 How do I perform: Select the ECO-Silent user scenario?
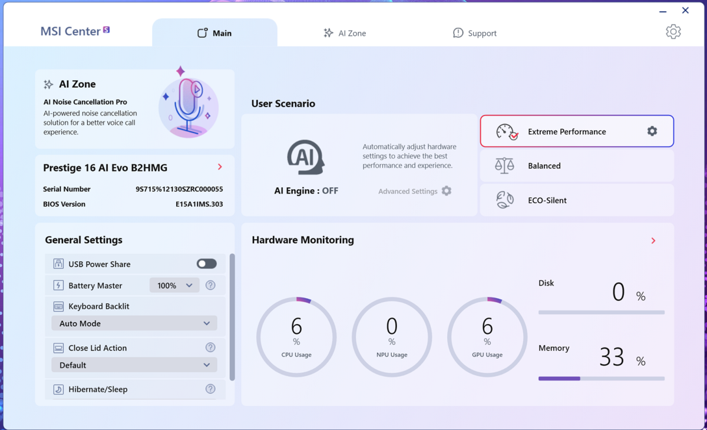coord(577,200)
